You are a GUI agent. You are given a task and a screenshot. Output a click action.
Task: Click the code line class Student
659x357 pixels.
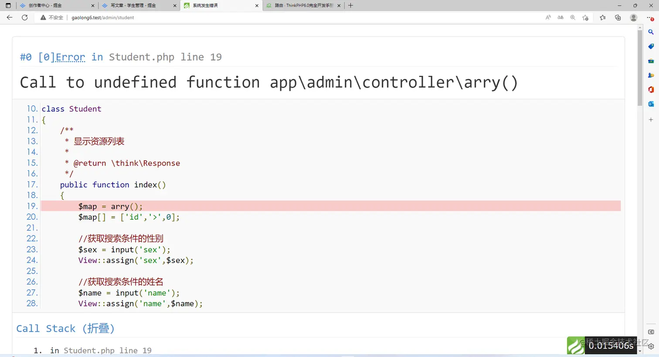tap(71, 109)
